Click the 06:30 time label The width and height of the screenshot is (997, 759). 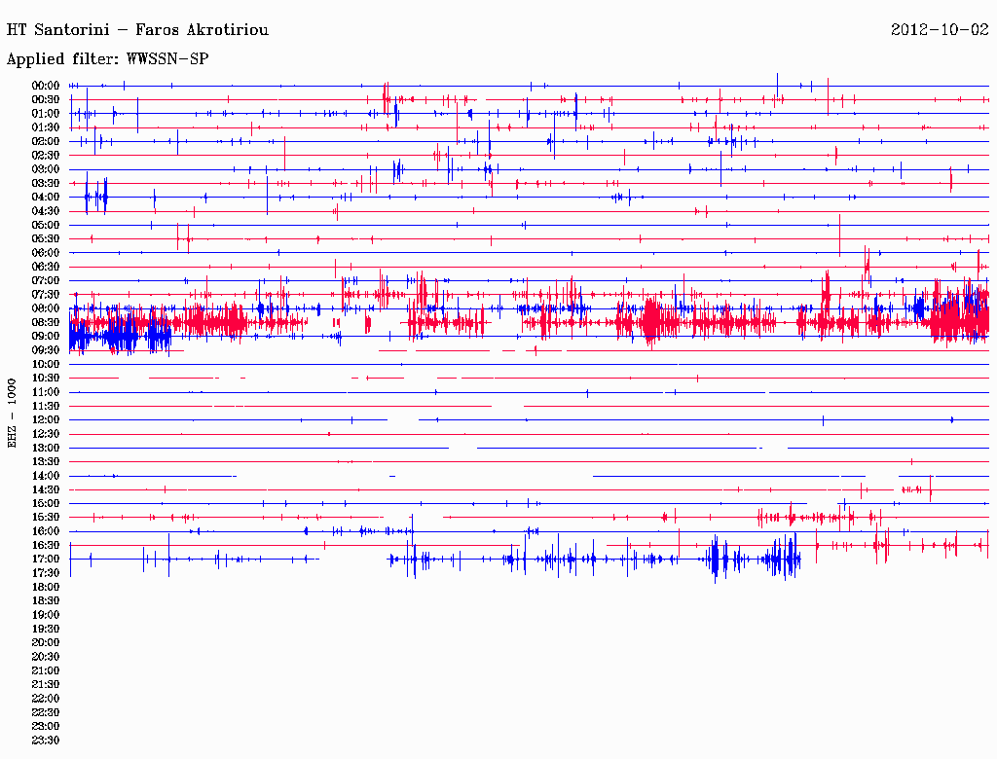(x=46, y=267)
